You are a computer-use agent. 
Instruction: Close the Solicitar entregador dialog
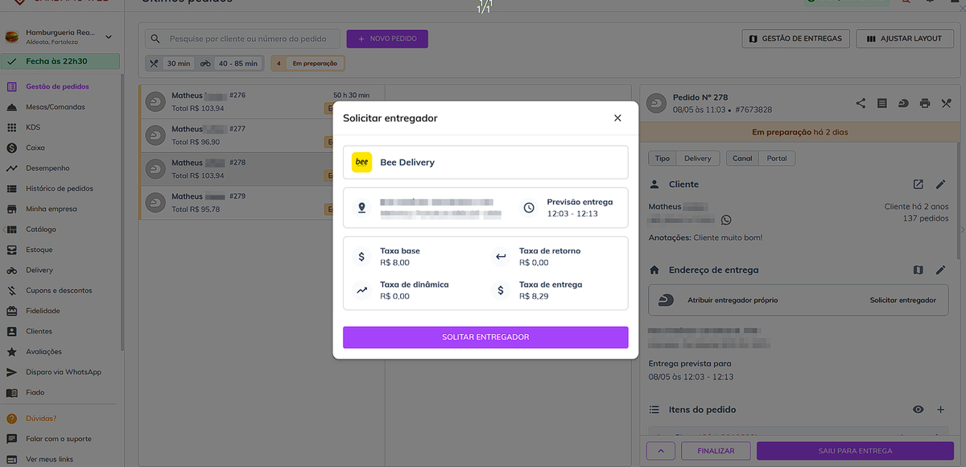[x=617, y=118]
